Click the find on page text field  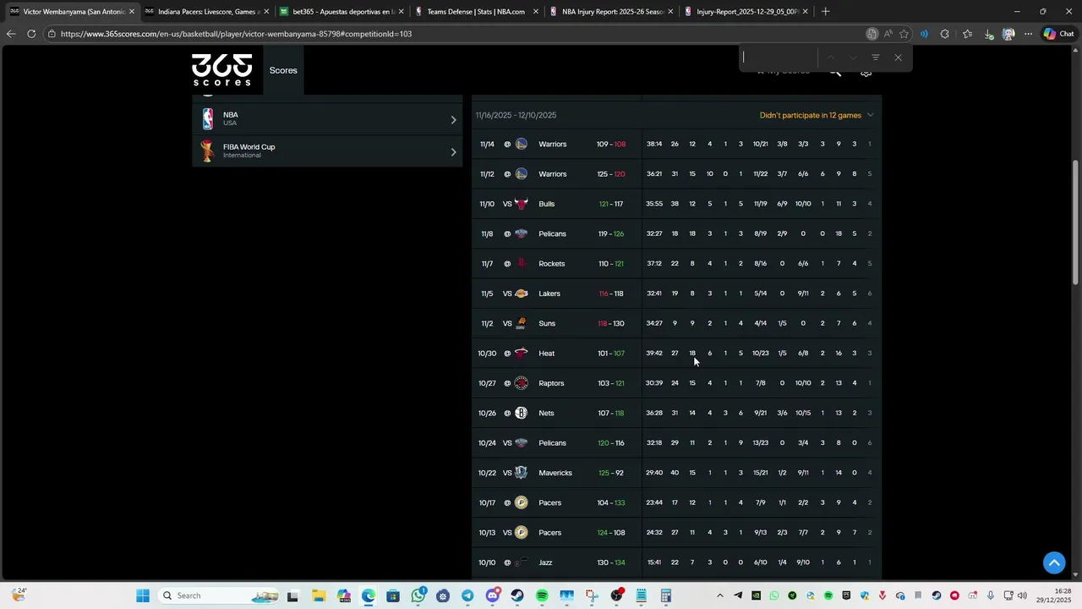(778, 58)
